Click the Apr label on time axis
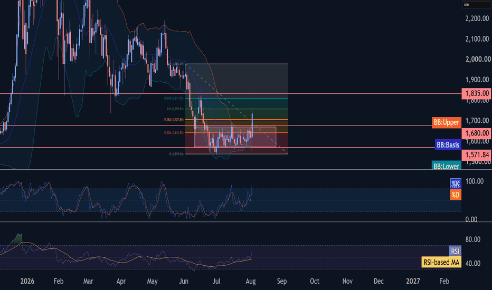 coord(121,281)
